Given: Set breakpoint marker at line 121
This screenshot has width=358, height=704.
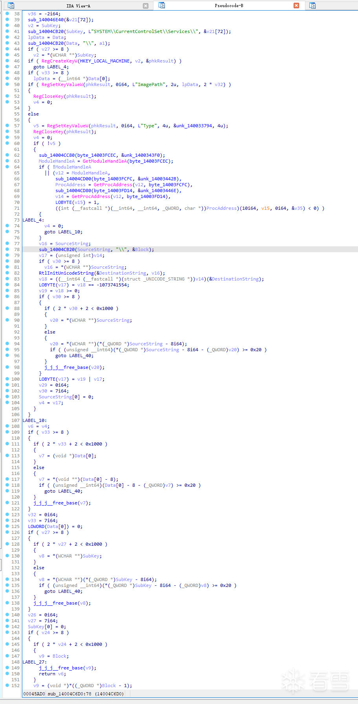Looking at the screenshot, I should (x=7, y=503).
